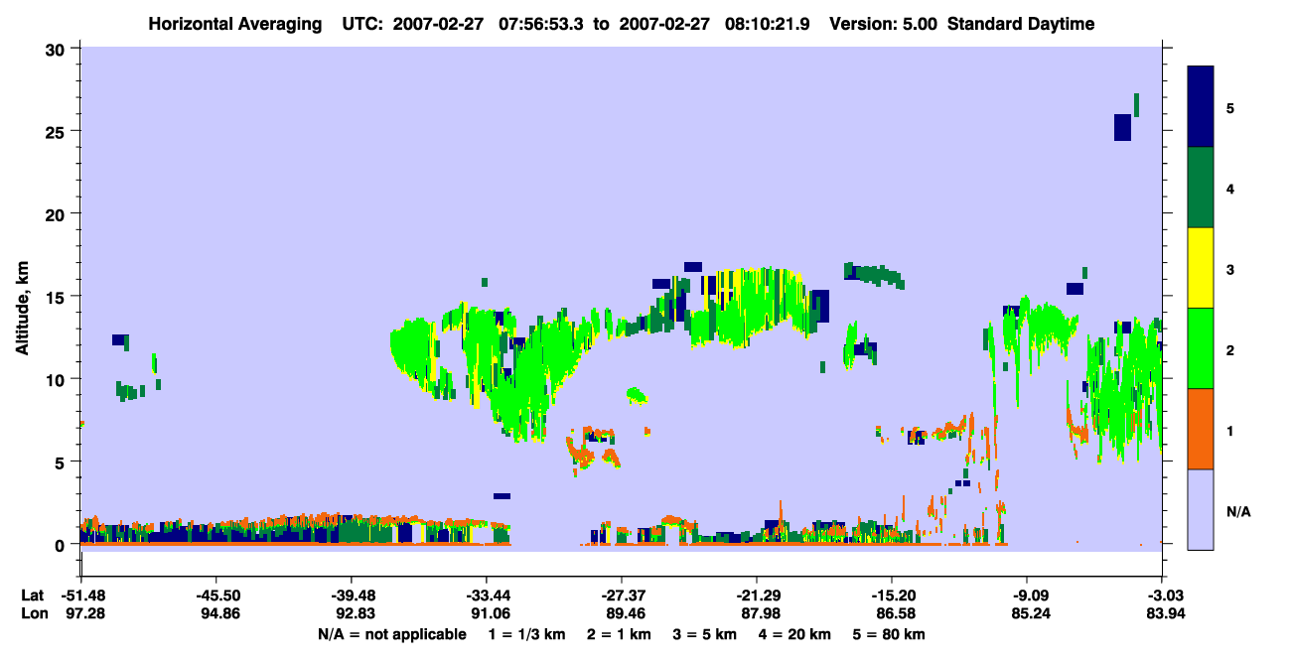Click the orange colorbar segment for level 1

click(1201, 429)
